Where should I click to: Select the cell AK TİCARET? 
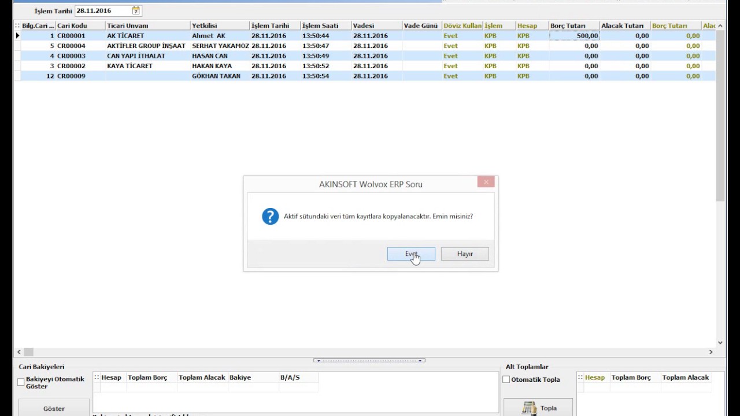point(147,36)
